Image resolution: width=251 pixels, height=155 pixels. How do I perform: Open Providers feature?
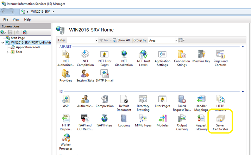tap(65, 76)
